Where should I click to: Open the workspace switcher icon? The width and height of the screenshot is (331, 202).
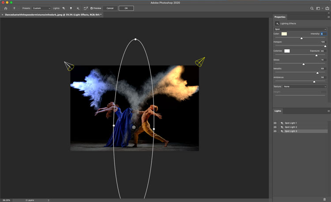[x=318, y=8]
